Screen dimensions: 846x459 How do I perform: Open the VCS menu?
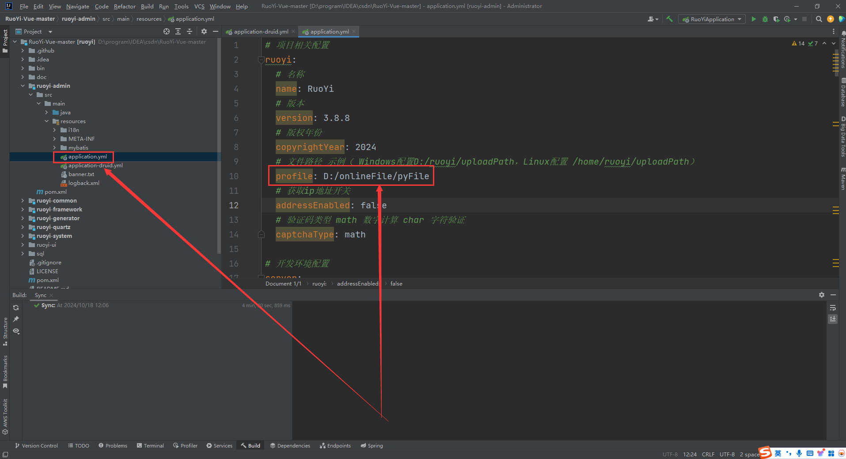pyautogui.click(x=199, y=6)
